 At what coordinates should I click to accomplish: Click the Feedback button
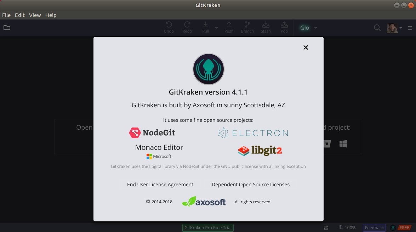coord(374,227)
